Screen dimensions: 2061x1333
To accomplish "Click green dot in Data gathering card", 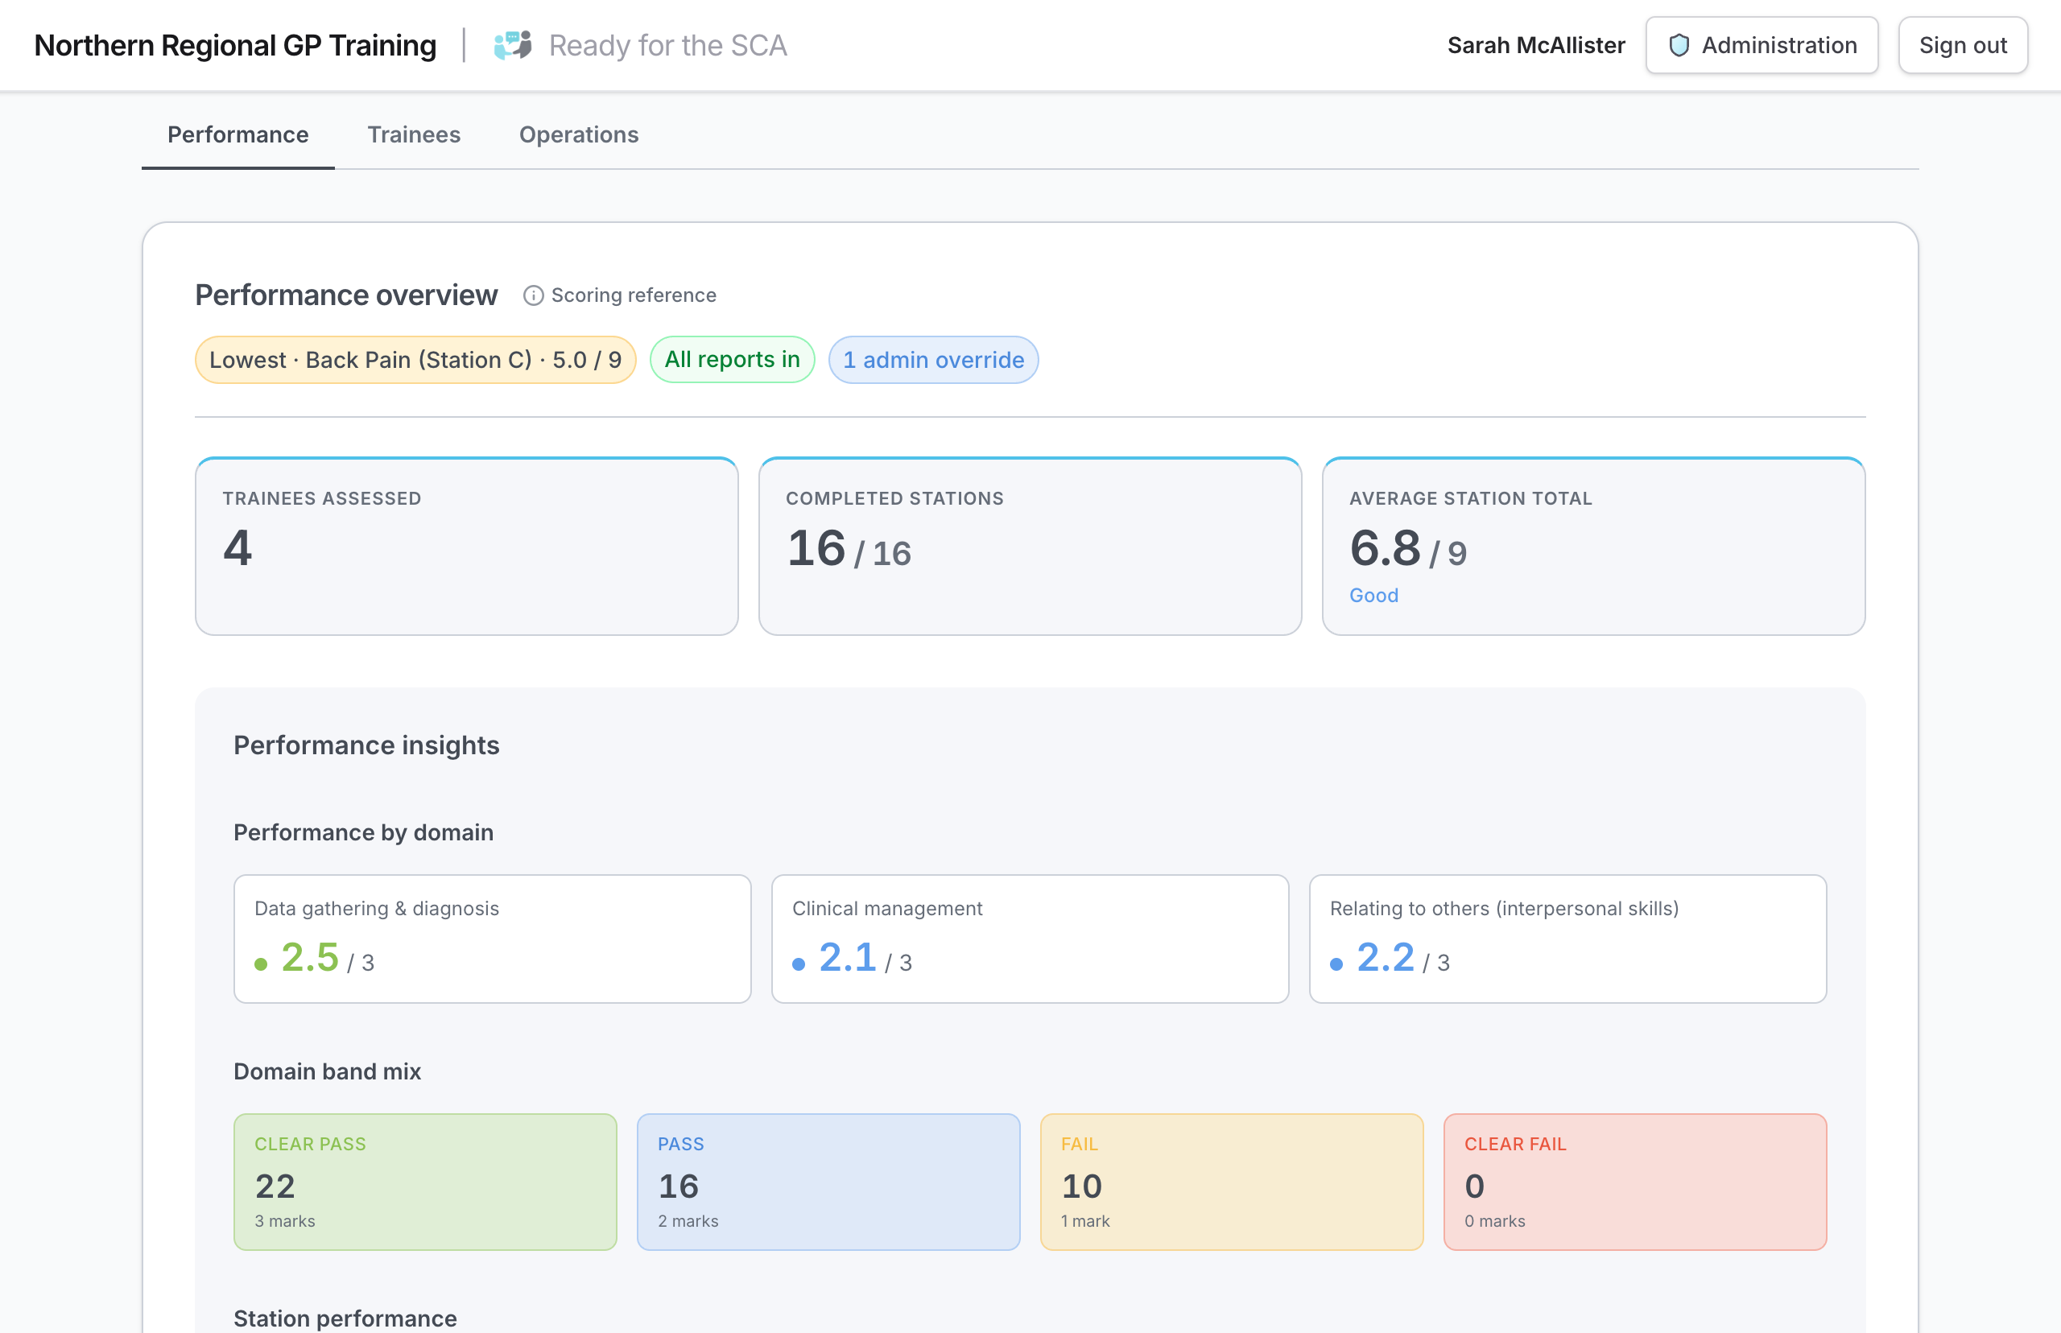I will click(x=261, y=964).
